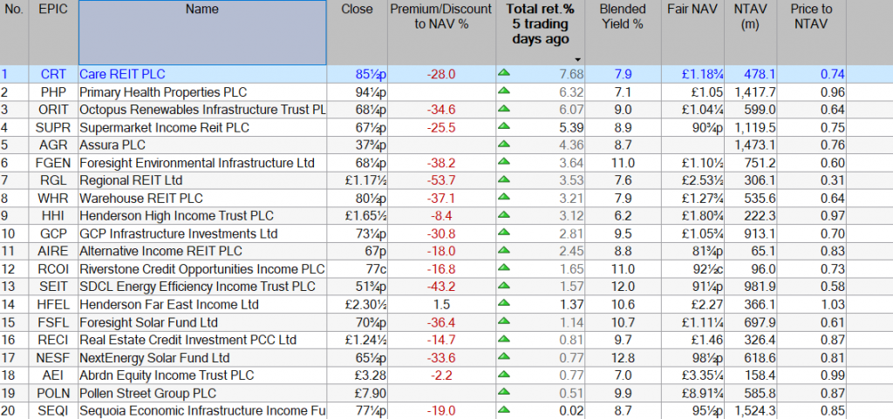Viewport: 893px width, 419px height.
Task: Click green up arrow in Foresight Environmental row
Action: (x=503, y=161)
